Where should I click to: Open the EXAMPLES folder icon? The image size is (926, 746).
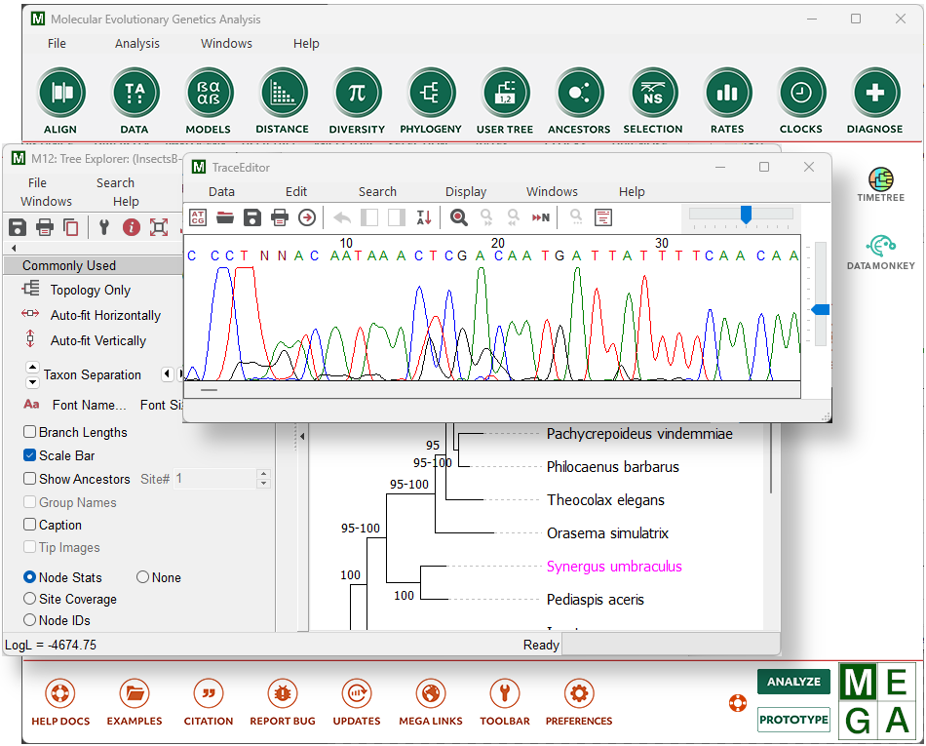pos(135,694)
